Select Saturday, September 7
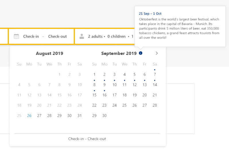The width and height of the screenshot is (229, 151). pos(155,74)
